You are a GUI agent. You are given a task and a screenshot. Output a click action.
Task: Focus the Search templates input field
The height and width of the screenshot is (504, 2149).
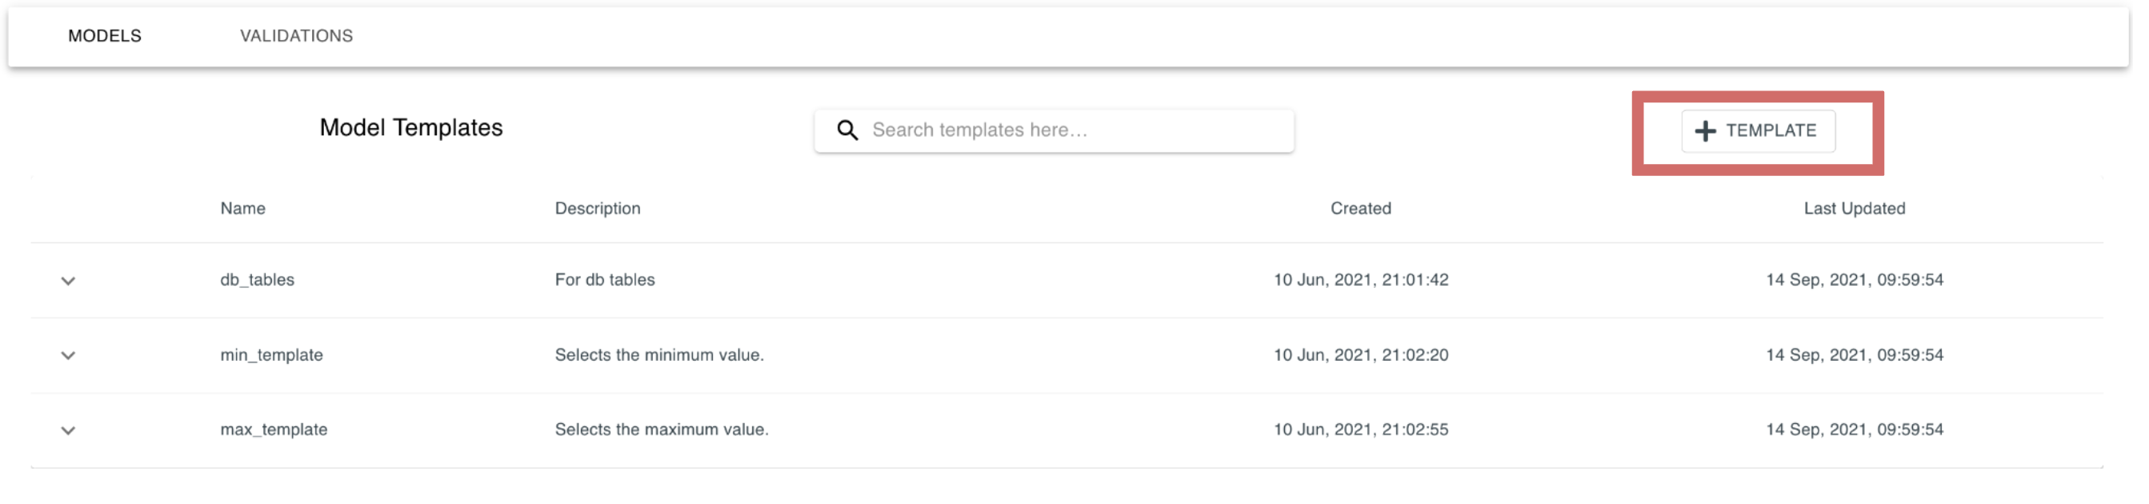[x=1054, y=130]
